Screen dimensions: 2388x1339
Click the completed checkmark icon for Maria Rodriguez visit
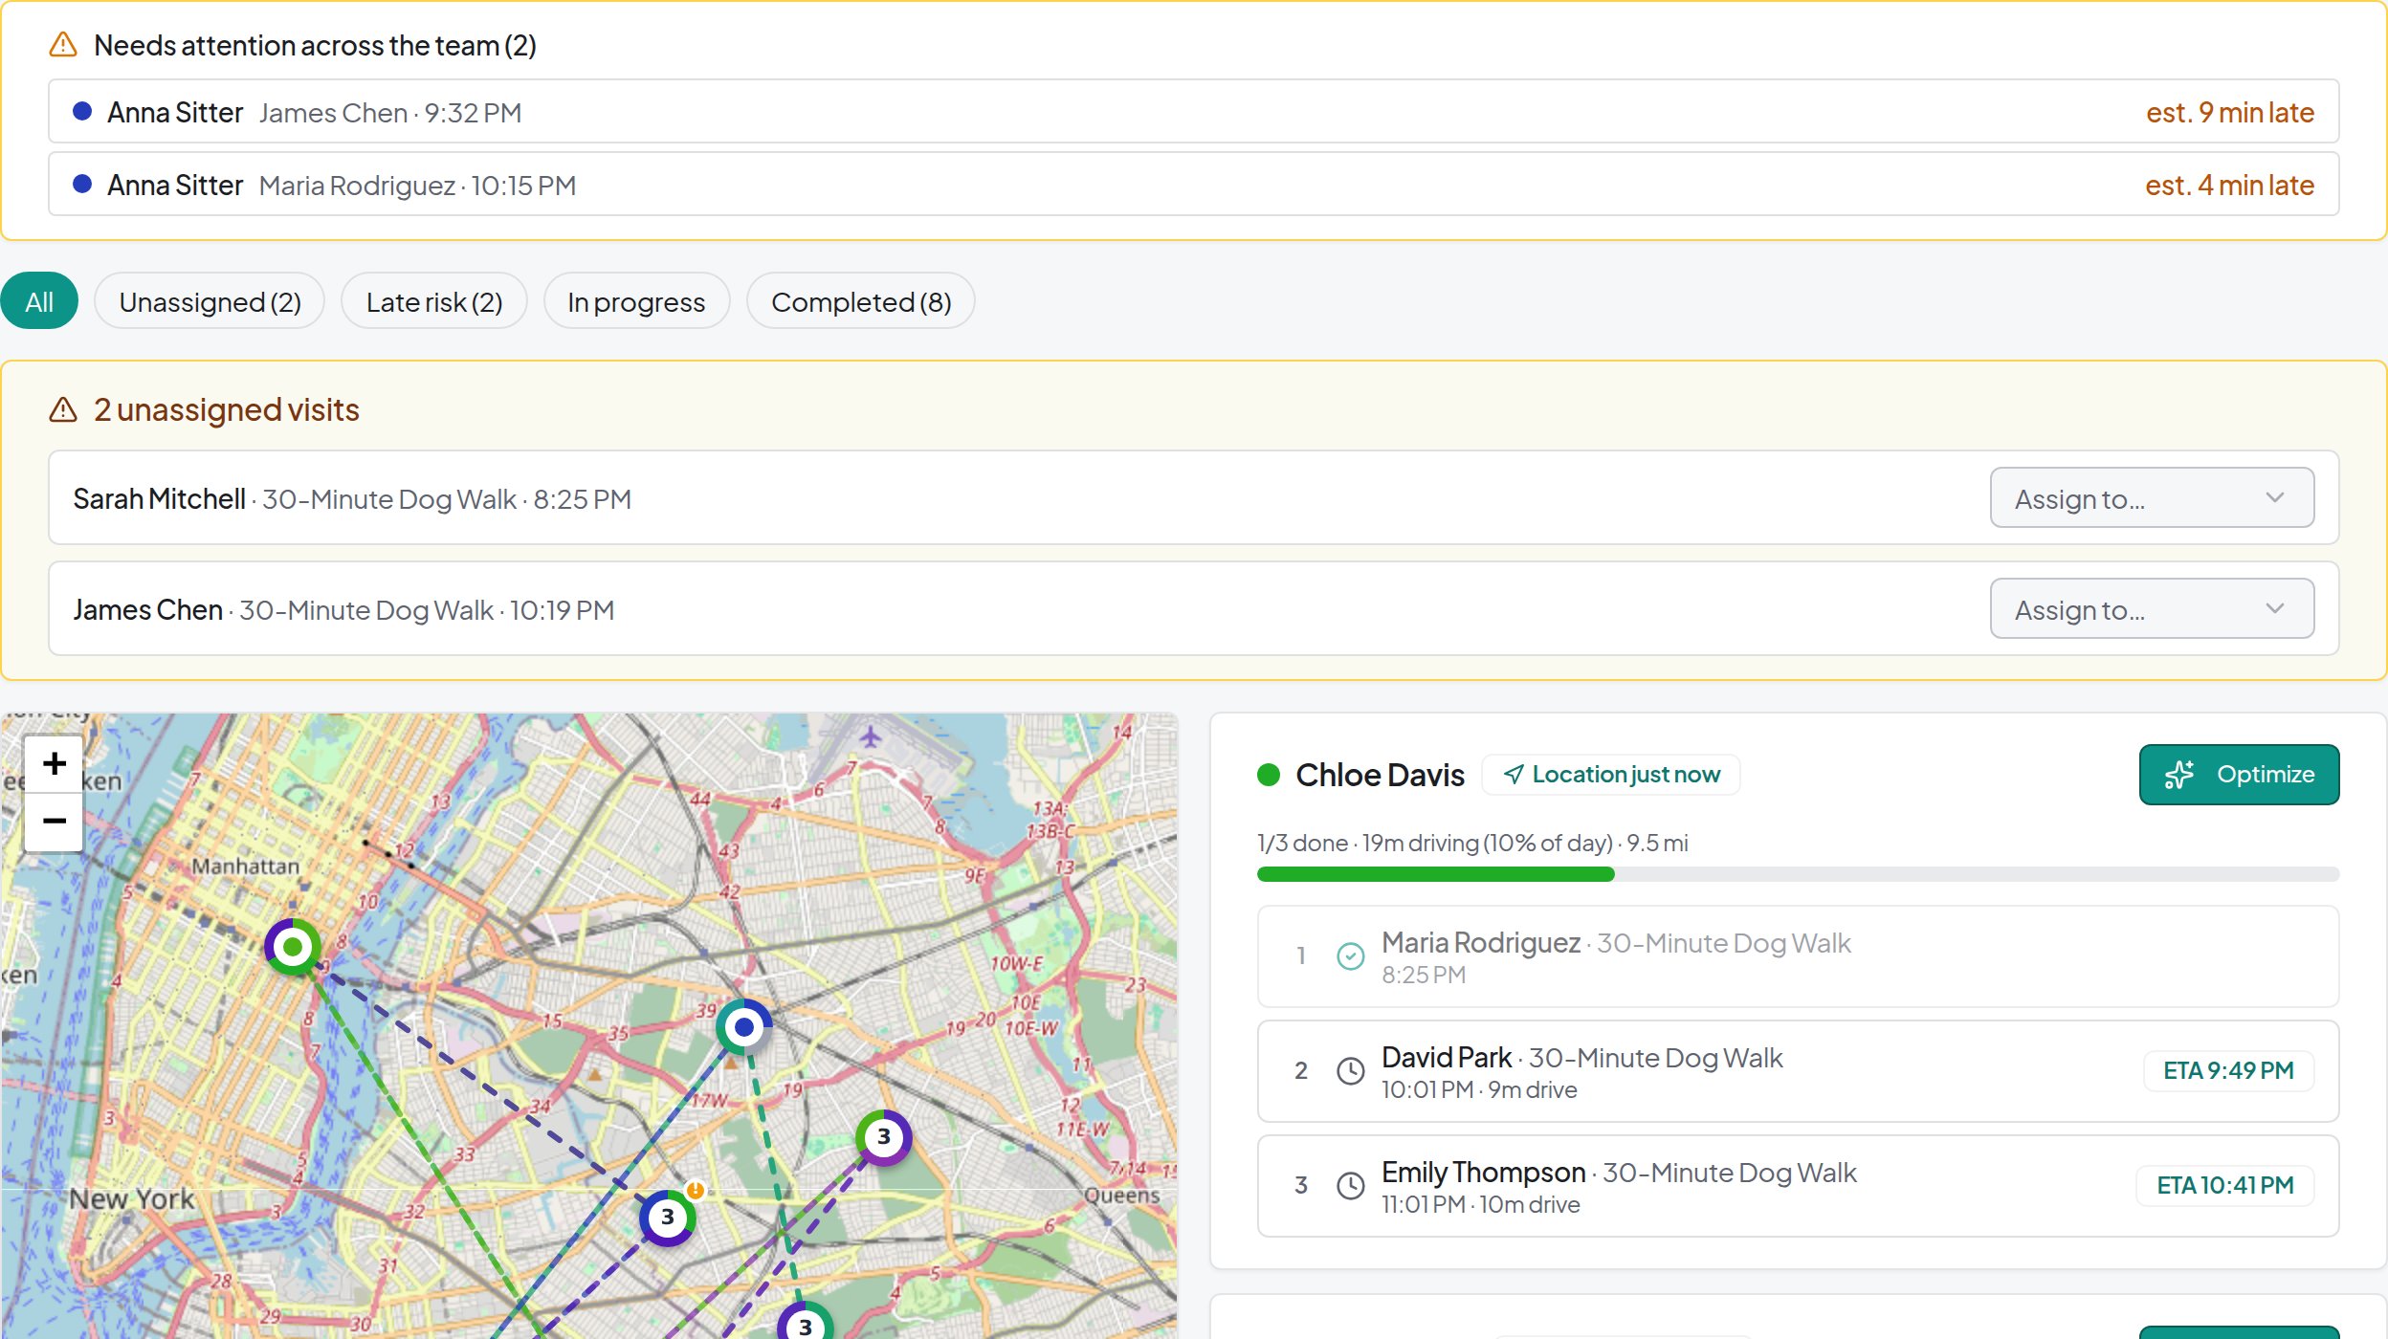pyautogui.click(x=1350, y=956)
